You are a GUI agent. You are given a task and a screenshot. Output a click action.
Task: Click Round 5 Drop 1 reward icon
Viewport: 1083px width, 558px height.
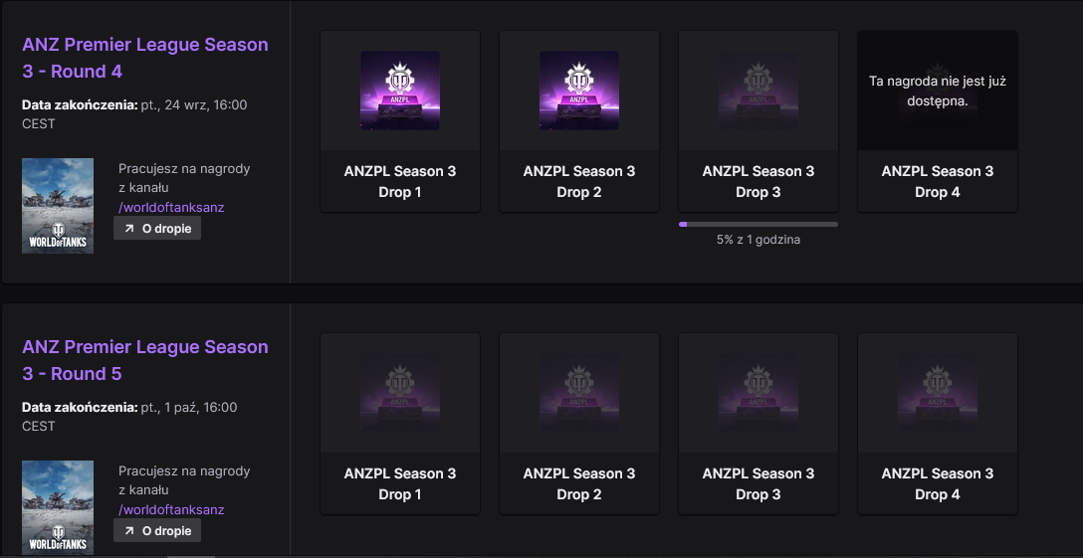pos(400,393)
